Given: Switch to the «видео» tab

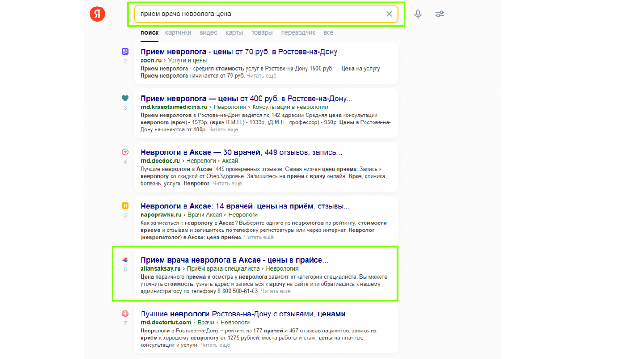Looking at the screenshot, I should coord(209,33).
